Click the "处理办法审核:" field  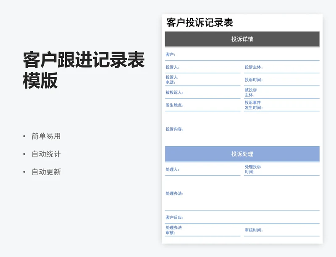203,230
